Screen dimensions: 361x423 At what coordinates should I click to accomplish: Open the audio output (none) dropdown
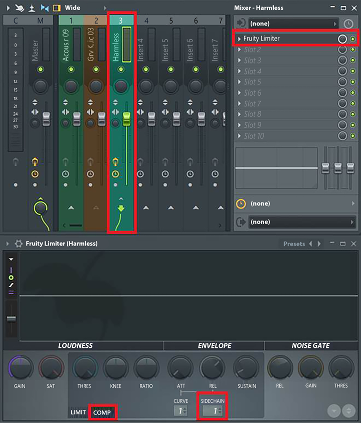pos(302,222)
